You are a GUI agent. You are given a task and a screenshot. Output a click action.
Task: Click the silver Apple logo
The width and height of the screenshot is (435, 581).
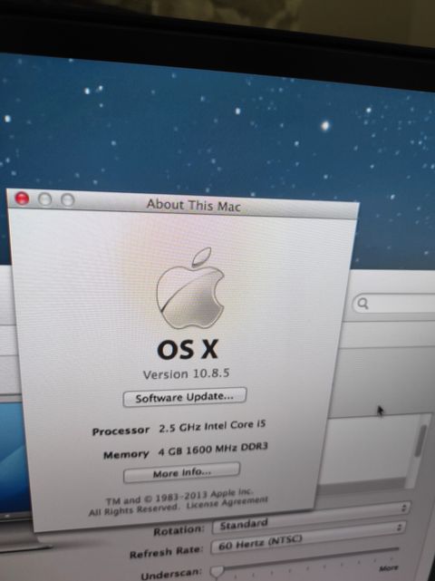pyautogui.click(x=191, y=288)
